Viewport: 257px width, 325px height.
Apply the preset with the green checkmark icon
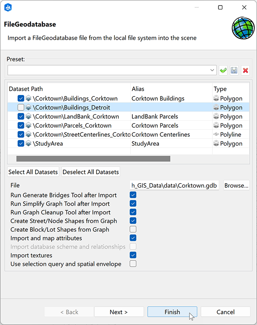(x=223, y=71)
